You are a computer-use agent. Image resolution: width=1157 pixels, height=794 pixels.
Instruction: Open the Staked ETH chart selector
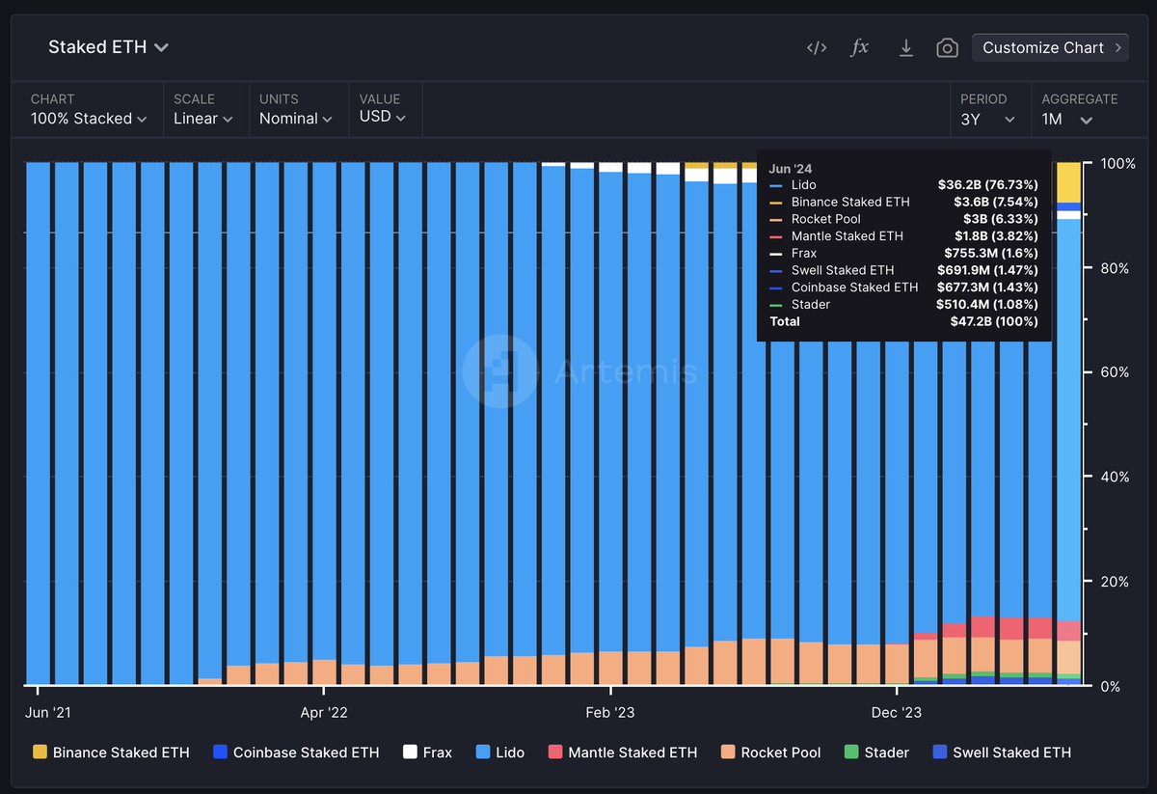pyautogui.click(x=108, y=46)
